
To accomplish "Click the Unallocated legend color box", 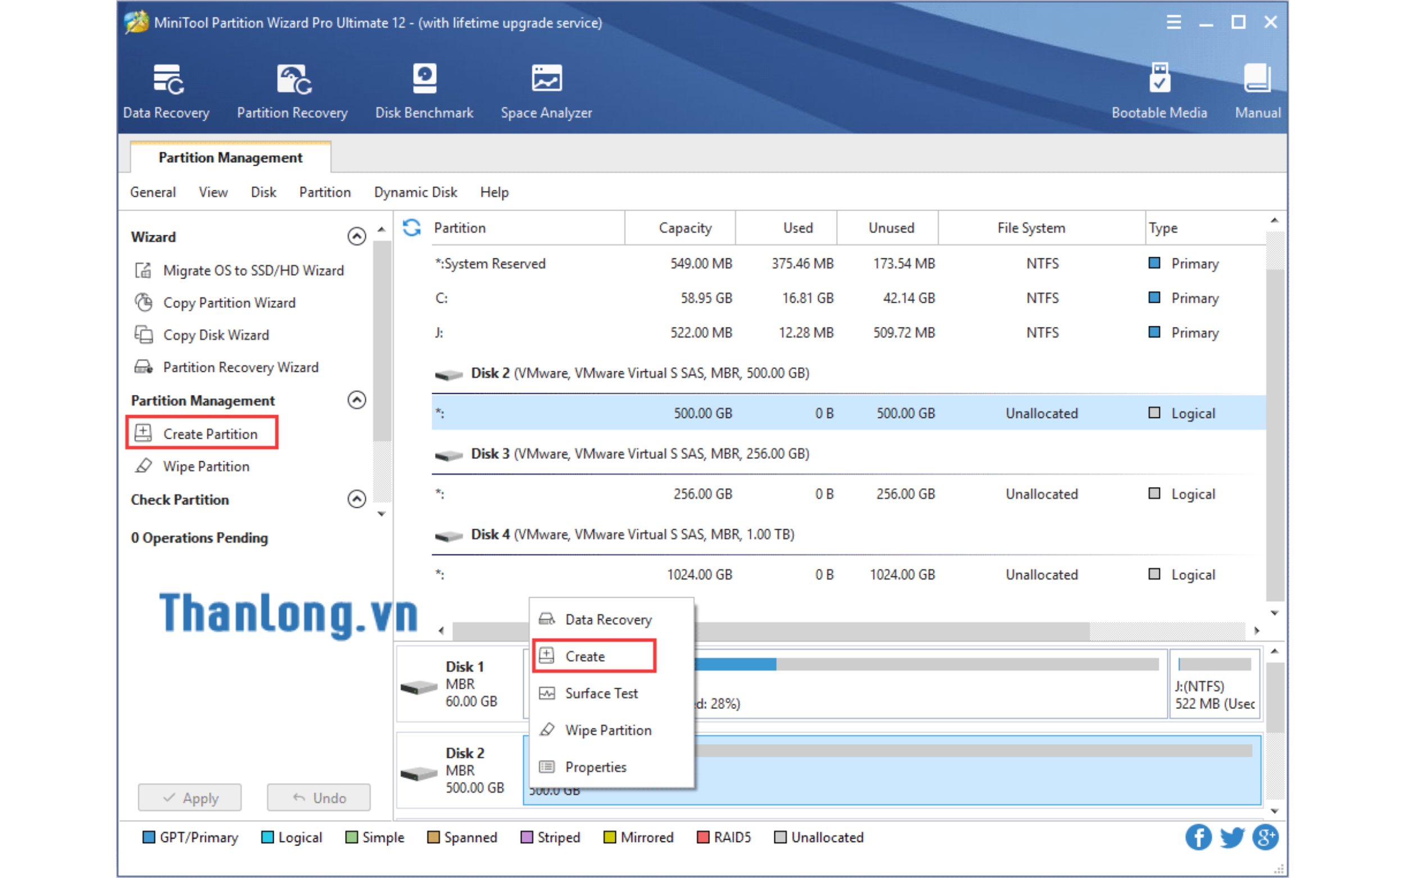I will pyautogui.click(x=780, y=838).
